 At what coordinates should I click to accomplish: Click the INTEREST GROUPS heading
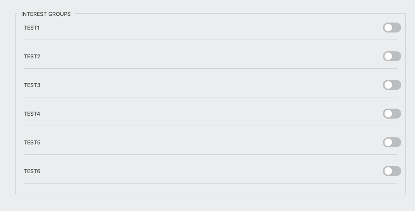[x=46, y=14]
